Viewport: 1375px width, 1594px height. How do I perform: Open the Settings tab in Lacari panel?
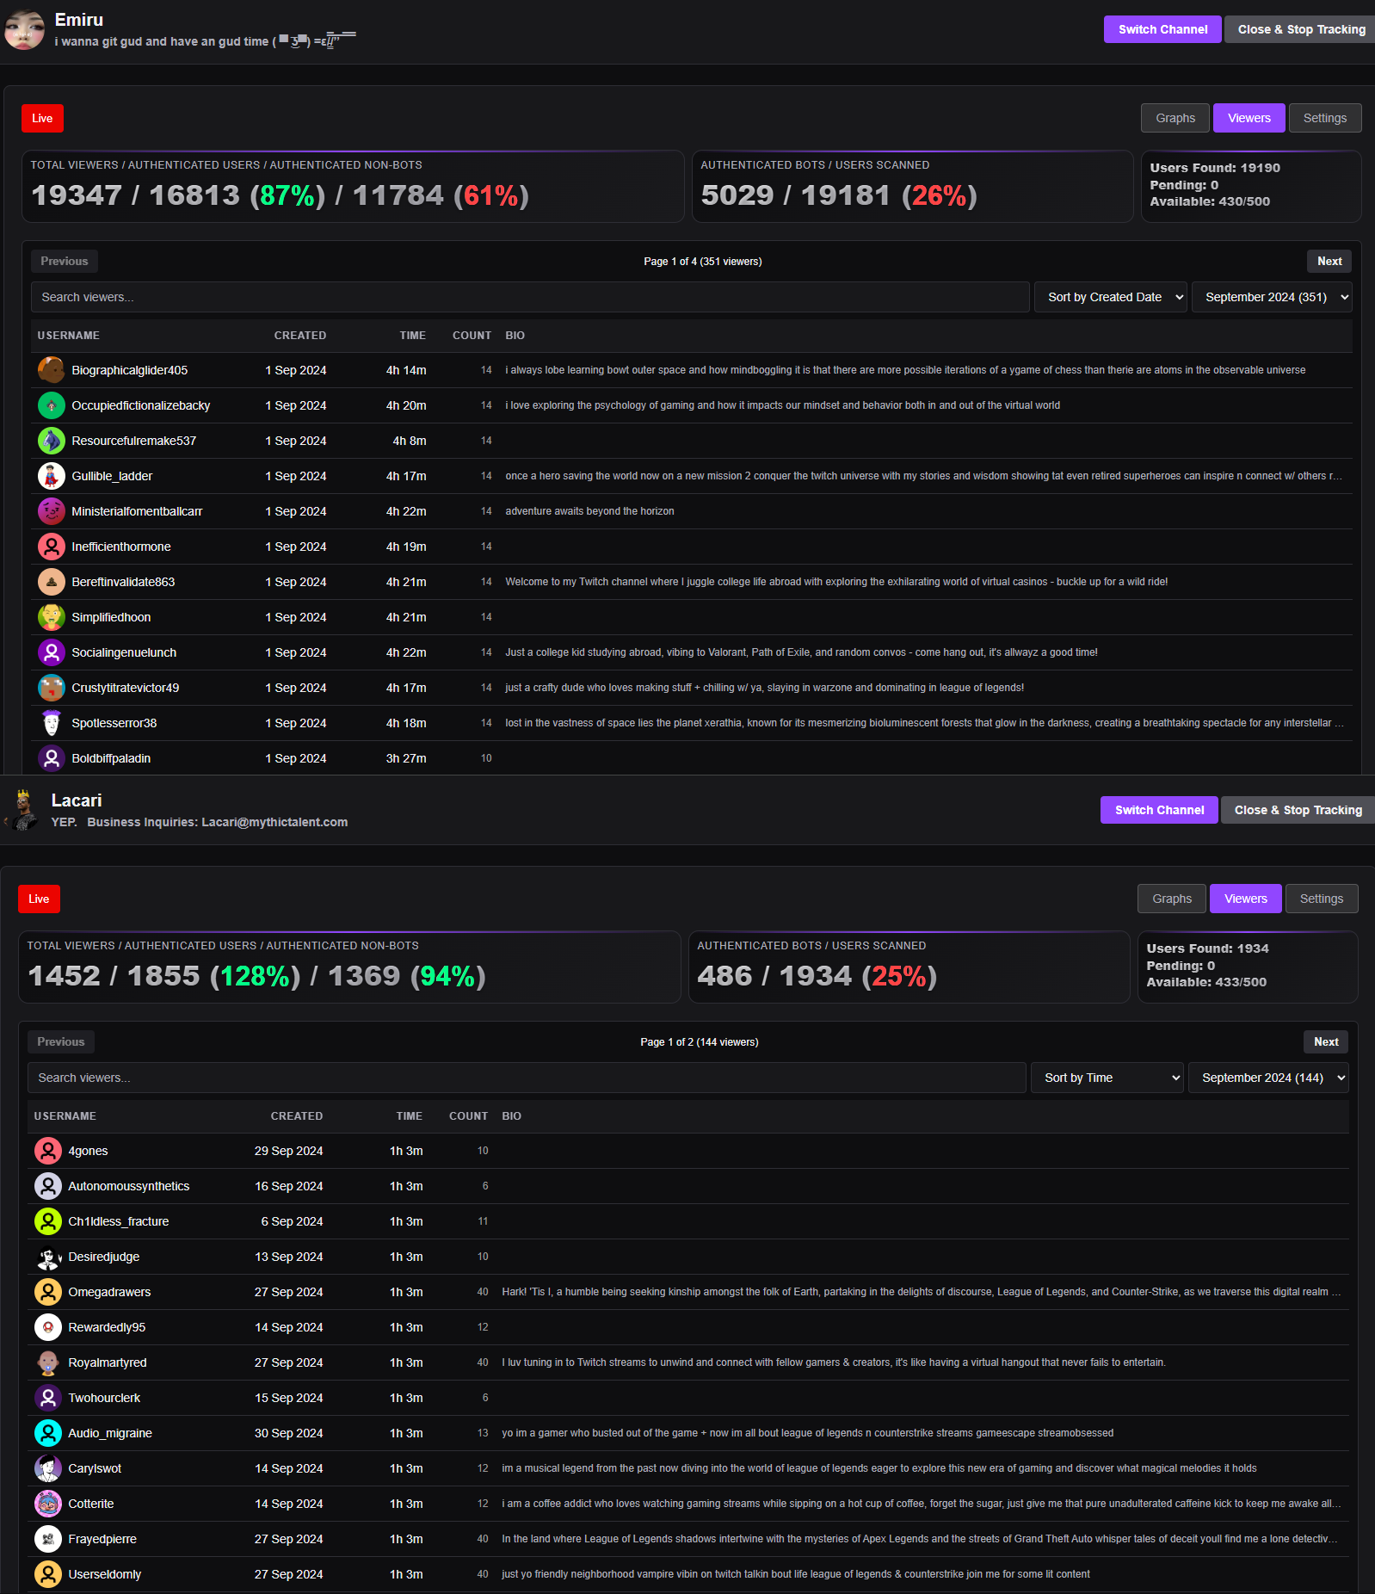pyautogui.click(x=1322, y=899)
